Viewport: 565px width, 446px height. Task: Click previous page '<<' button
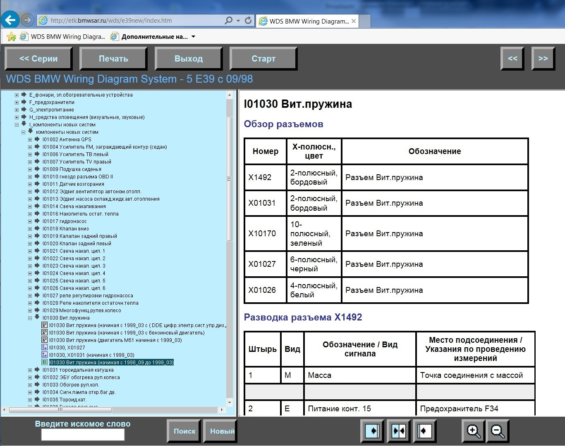(x=512, y=59)
